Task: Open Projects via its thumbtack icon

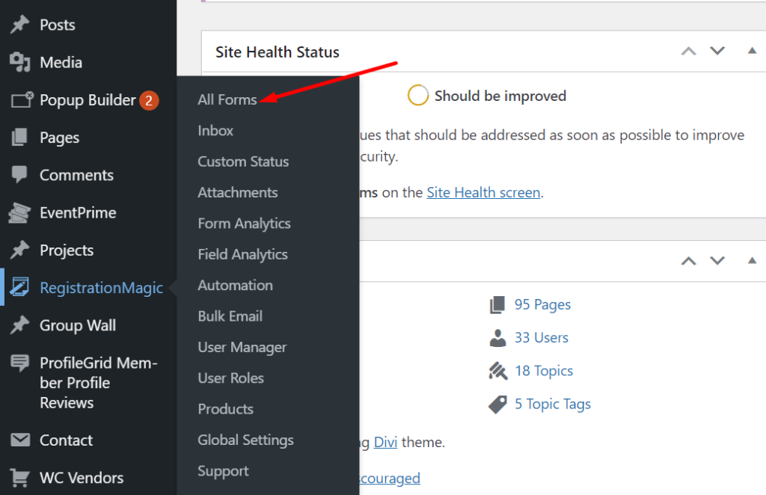Action: click(20, 250)
